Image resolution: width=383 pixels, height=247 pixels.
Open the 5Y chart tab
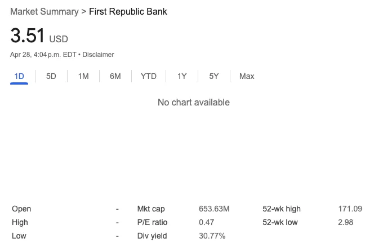click(213, 76)
